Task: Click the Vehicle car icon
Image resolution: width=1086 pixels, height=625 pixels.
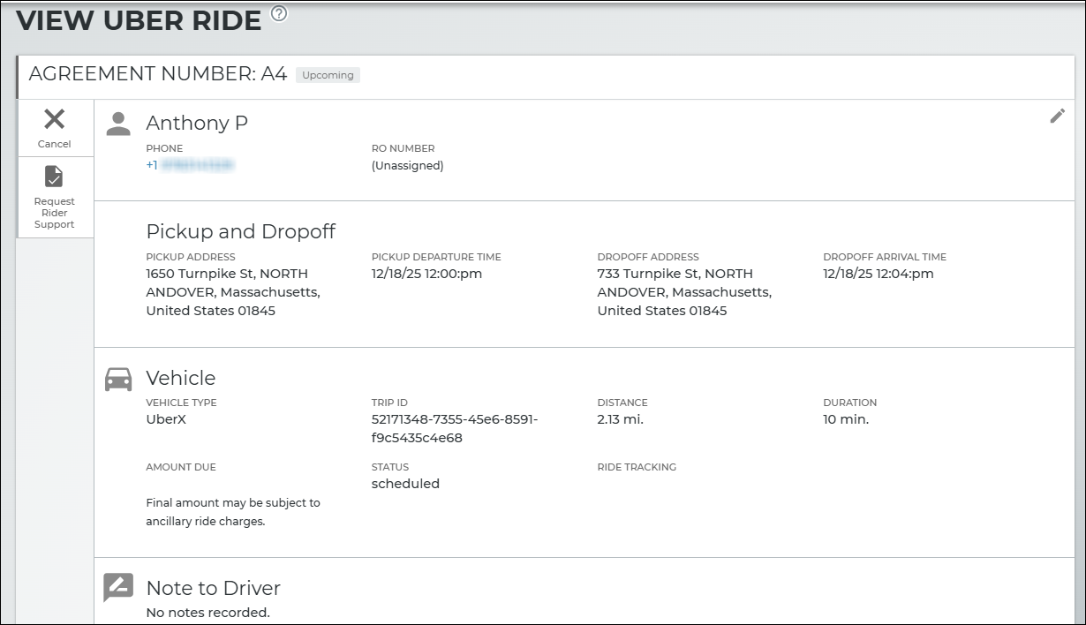Action: [x=118, y=379]
